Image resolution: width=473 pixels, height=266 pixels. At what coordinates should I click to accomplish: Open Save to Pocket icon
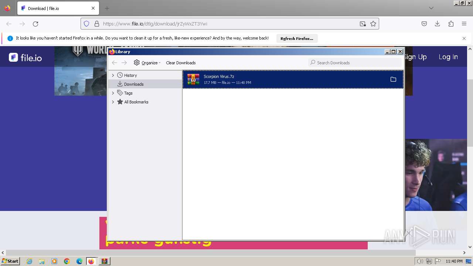point(424,24)
